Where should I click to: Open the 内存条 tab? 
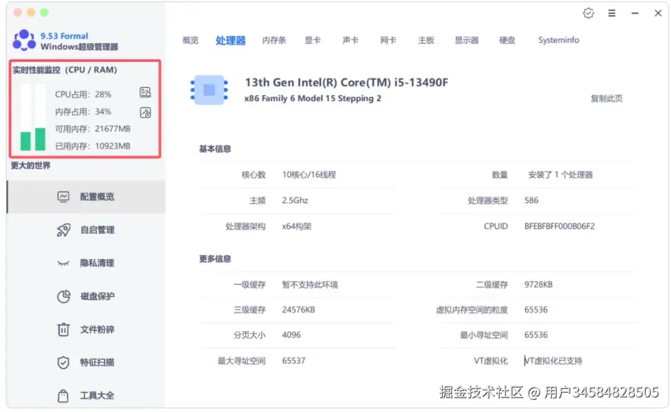(x=274, y=40)
